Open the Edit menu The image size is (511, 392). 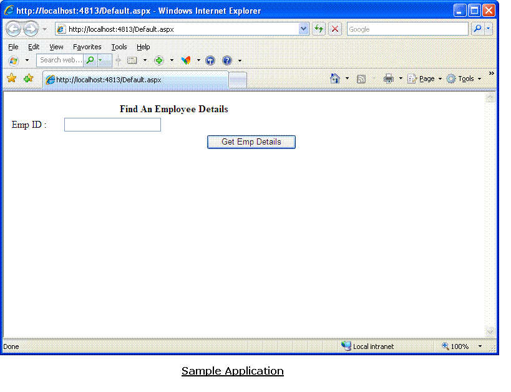pyautogui.click(x=34, y=47)
